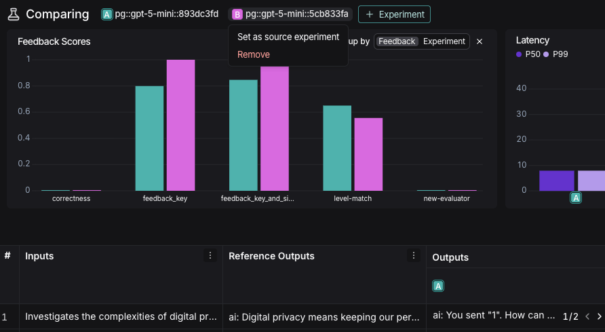This screenshot has width=605, height=332.
Task: Open row 1 input cell about digital privacy
Action: [x=121, y=316]
